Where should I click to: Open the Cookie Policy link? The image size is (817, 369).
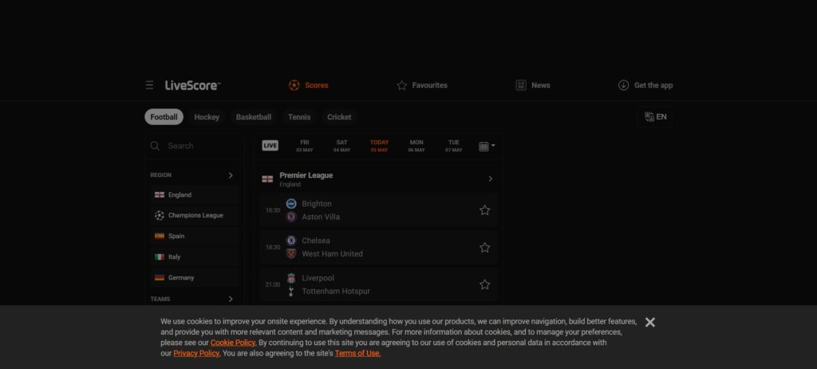tap(234, 343)
